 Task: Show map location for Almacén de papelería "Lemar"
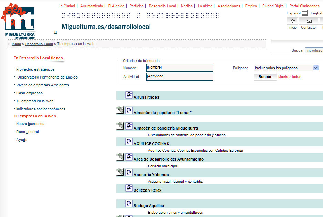(x=120, y=110)
